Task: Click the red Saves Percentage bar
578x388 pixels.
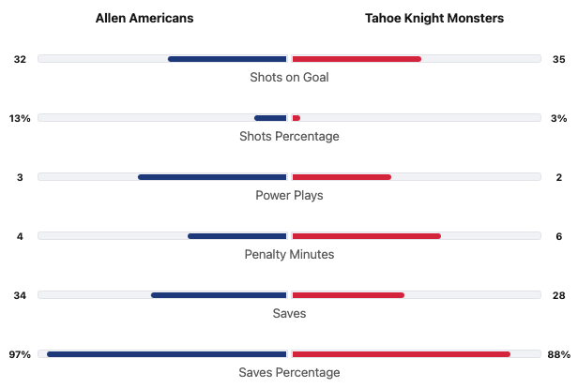Action: (x=401, y=354)
